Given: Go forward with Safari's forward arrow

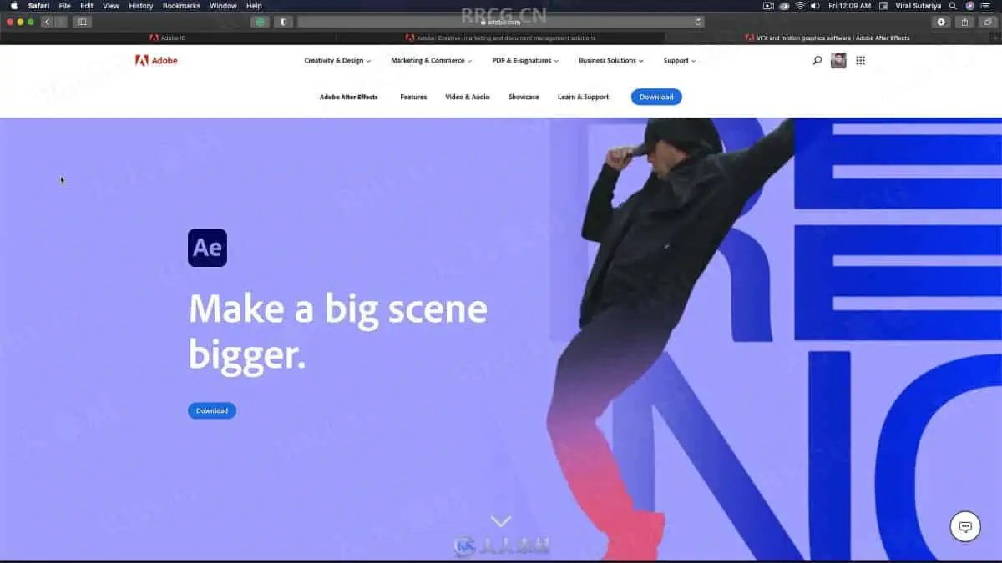Looking at the screenshot, I should (x=61, y=22).
